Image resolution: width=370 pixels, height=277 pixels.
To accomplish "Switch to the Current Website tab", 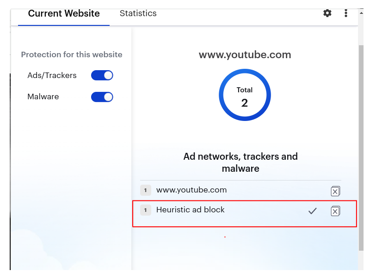I will 64,13.
